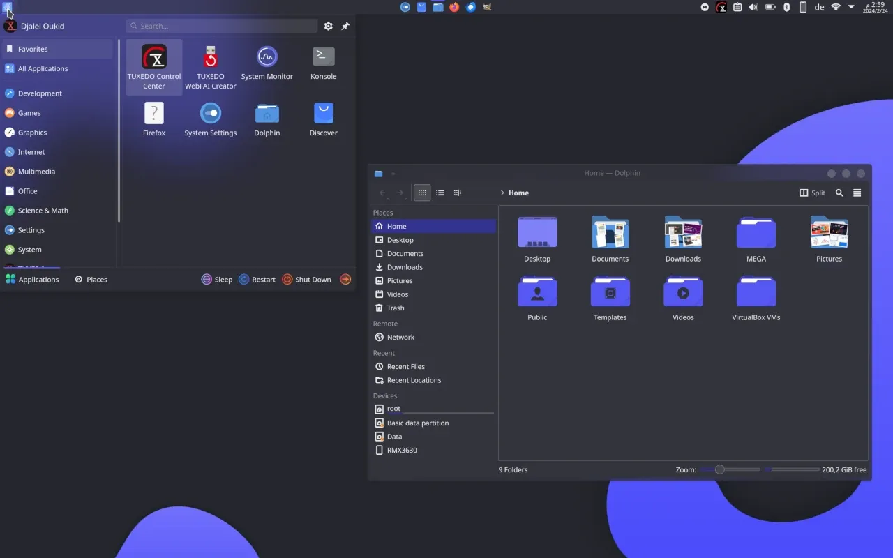Click the Split view button
This screenshot has width=893, height=558.
[x=812, y=193]
